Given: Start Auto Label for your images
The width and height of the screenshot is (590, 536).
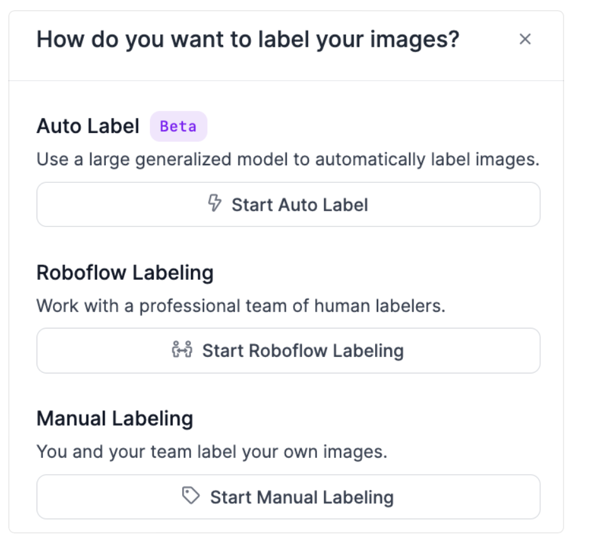Looking at the screenshot, I should (x=290, y=203).
